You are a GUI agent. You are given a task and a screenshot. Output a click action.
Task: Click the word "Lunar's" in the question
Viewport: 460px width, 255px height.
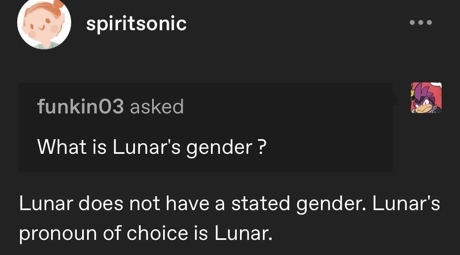point(146,146)
